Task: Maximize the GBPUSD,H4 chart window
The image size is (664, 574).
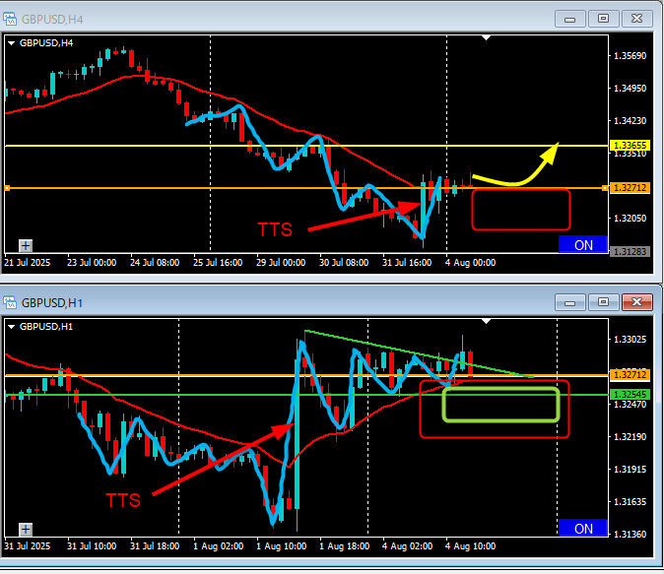Action: pos(603,19)
